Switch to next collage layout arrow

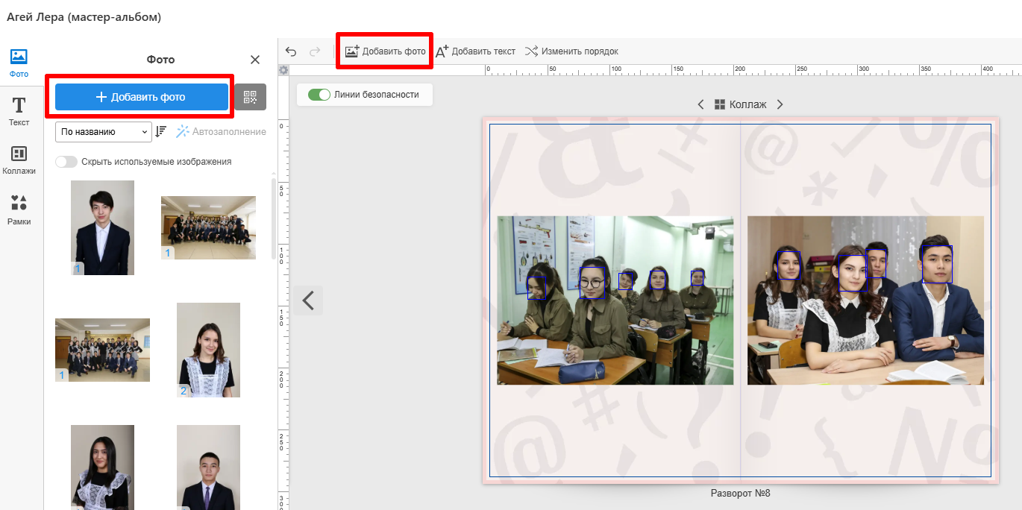(780, 104)
